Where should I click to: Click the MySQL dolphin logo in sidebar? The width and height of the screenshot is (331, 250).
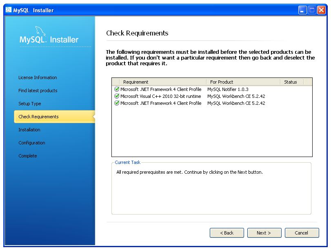(40, 31)
